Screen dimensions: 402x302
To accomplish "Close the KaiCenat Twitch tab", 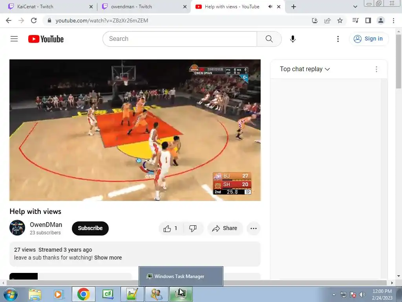I will coord(91,7).
